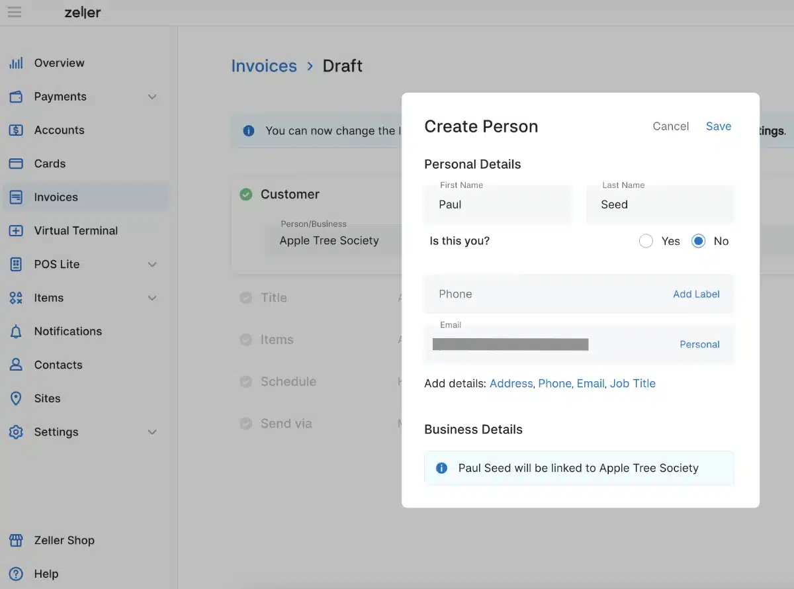794x589 pixels.
Task: Expand the POS Lite submenu chevron
Action: [152, 265]
